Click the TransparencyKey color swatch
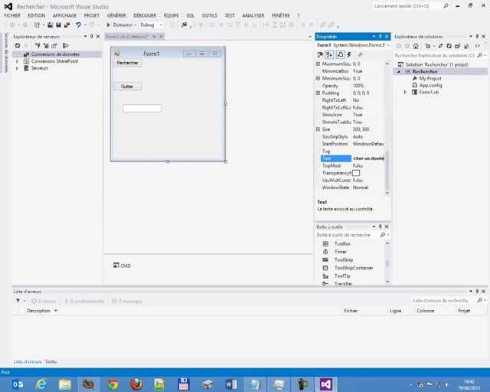 pos(356,173)
